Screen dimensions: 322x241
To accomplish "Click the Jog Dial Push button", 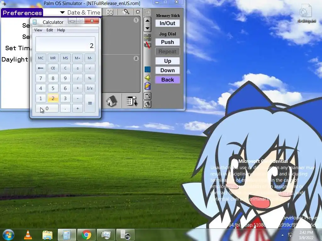I will tap(168, 42).
